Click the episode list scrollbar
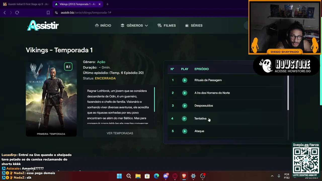The image size is (322, 181). click(288, 93)
